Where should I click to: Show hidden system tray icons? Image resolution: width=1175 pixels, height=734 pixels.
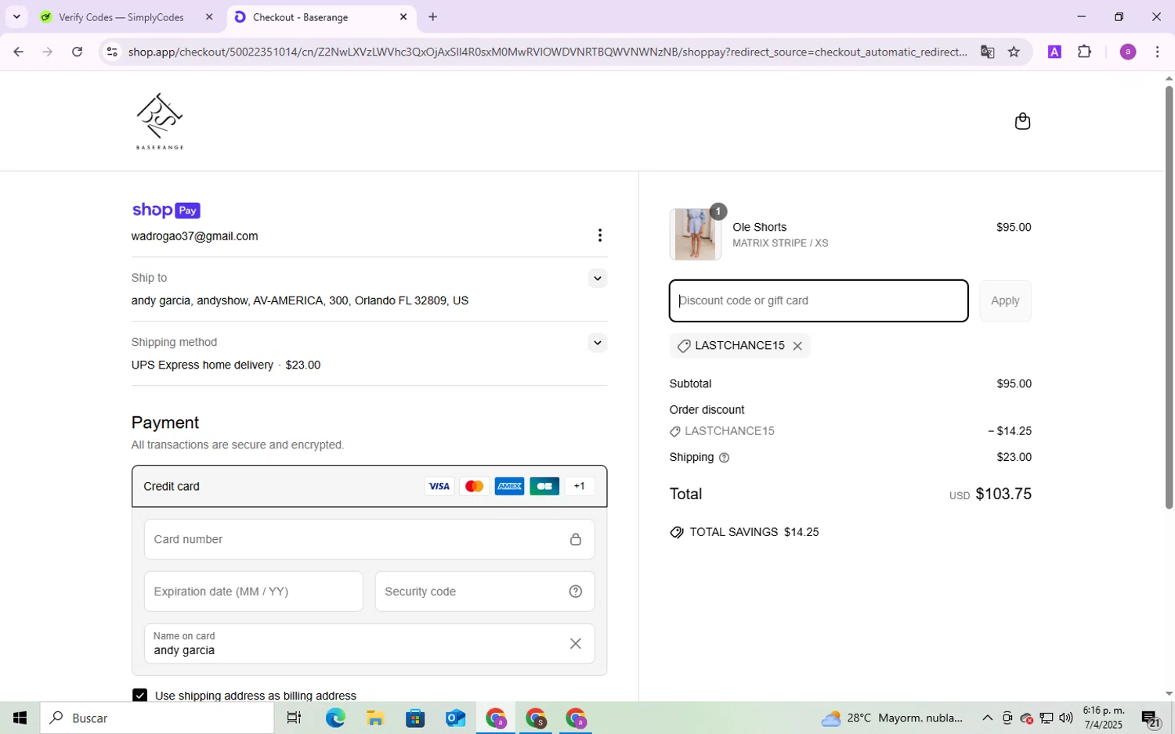987,718
